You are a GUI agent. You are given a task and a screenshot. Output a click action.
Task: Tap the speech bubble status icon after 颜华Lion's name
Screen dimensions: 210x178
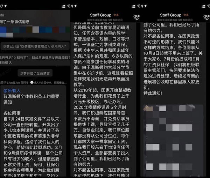(32, 83)
